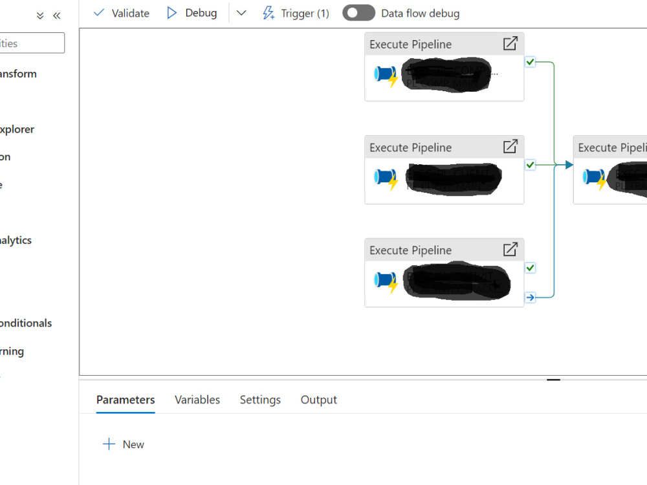Expand the Data Explorer activities category
The height and width of the screenshot is (485, 647).
[x=17, y=129]
